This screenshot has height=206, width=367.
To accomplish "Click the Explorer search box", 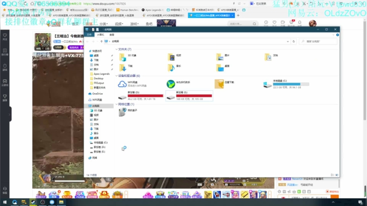I will tap(318, 41).
